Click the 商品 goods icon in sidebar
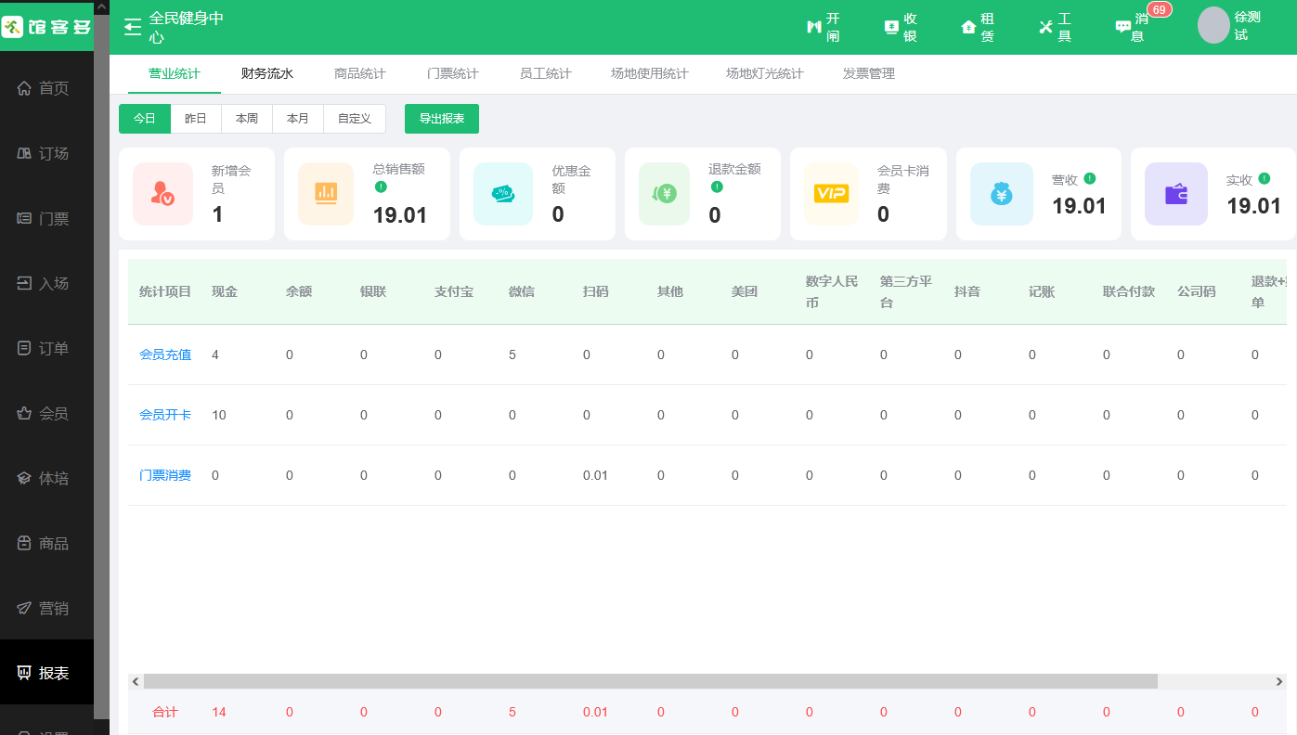 point(25,543)
